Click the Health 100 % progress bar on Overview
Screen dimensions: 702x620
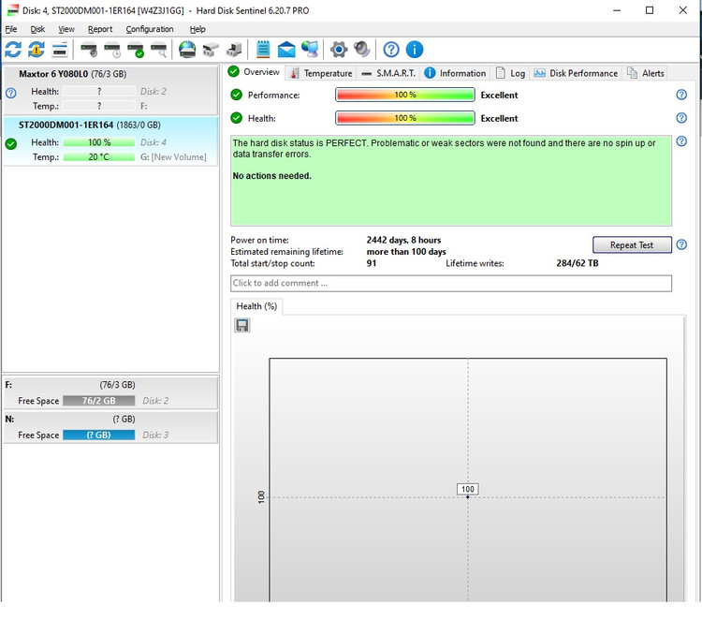click(404, 118)
